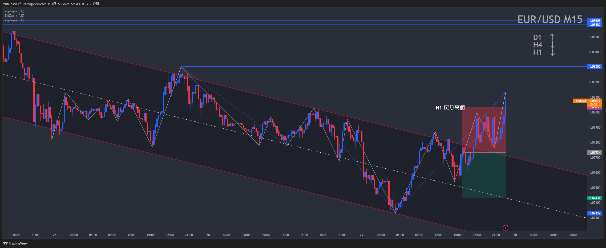Select the middle ZigZag++ [LD] indicator label
This screenshot has width=606, height=248.
point(14,16)
